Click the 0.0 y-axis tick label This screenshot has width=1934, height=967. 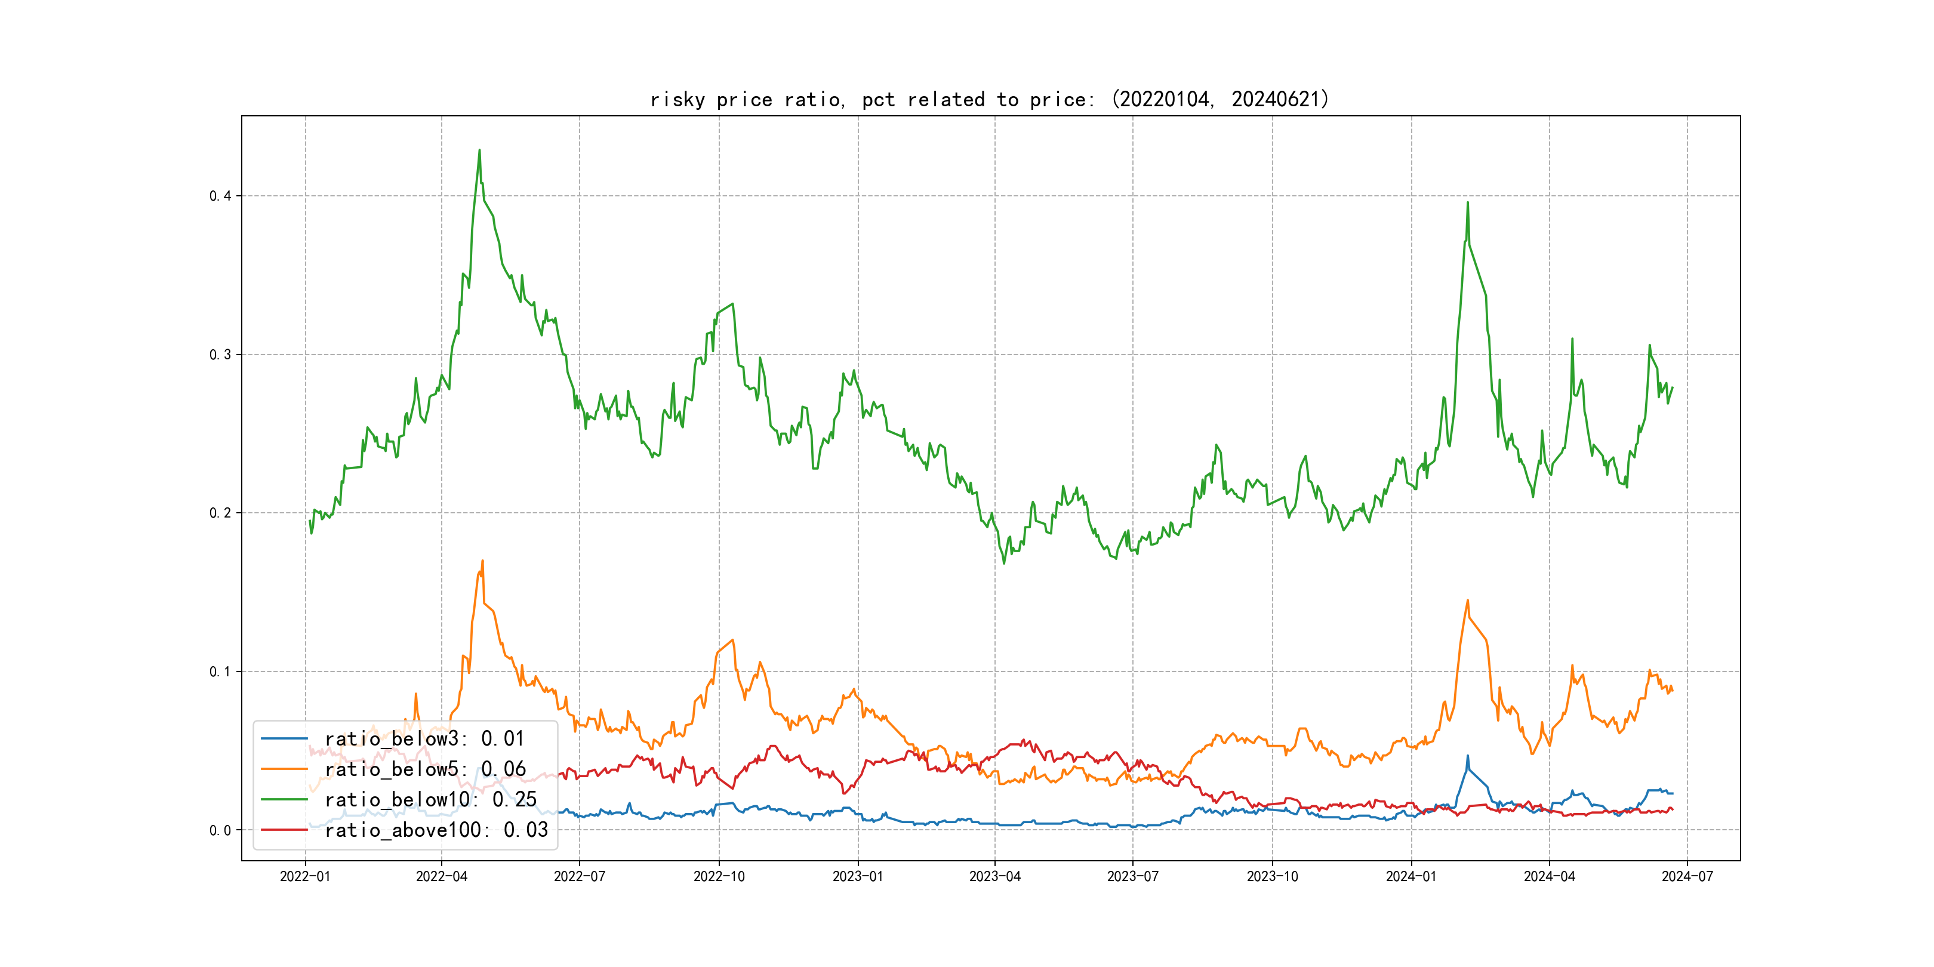click(x=220, y=830)
